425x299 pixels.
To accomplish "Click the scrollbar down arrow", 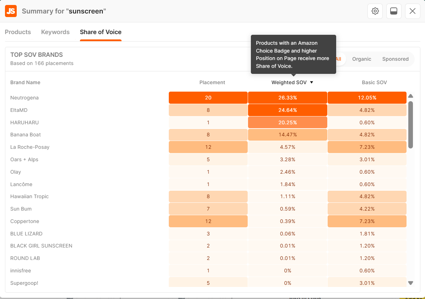I will (410, 283).
